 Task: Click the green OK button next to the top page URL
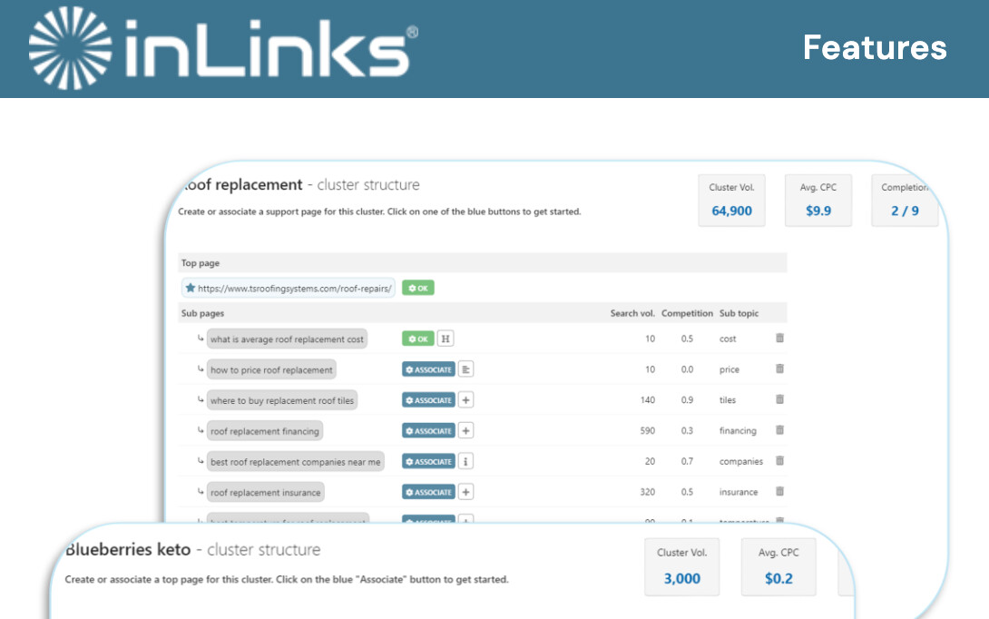click(418, 289)
